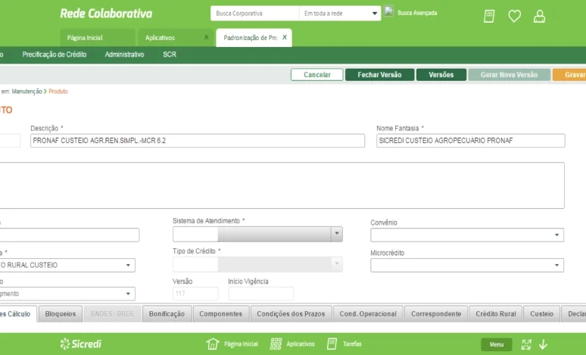Open the Bloqueios tab
This screenshot has height=355, width=586.
61,314
